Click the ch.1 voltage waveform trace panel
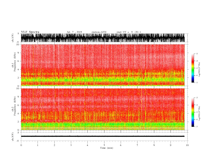 click(103, 38)
